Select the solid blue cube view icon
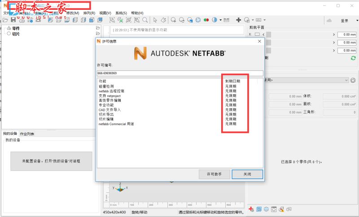Image resolution: width=359 pixels, height=217 pixels. 92,20
